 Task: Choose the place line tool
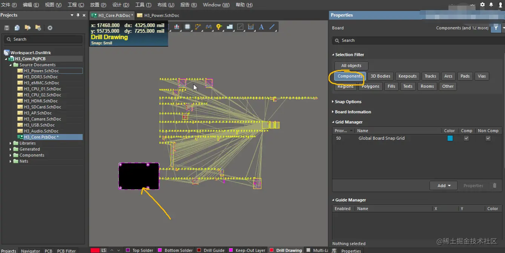pyautogui.click(x=272, y=27)
